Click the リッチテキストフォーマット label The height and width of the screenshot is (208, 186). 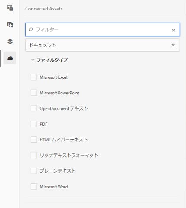69,155
